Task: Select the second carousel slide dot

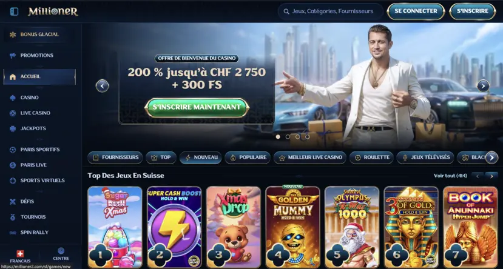Action: pos(288,137)
